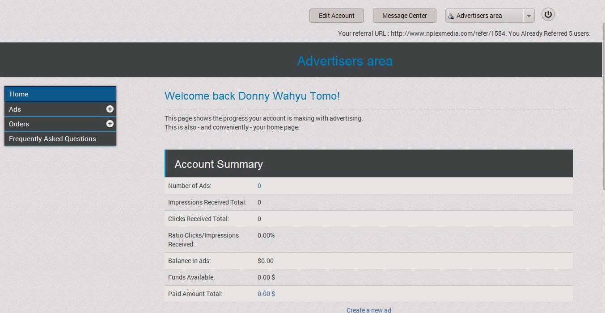Open the Edit Account page
605x313 pixels.
coord(337,16)
